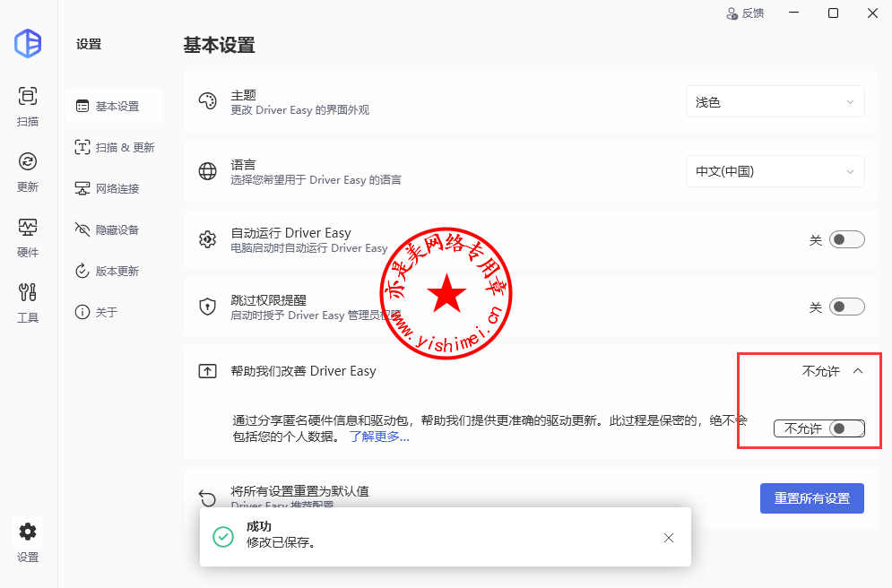The height and width of the screenshot is (588, 892).
Task: Open the 主题 dropdown showing 浅色
Action: point(775,102)
